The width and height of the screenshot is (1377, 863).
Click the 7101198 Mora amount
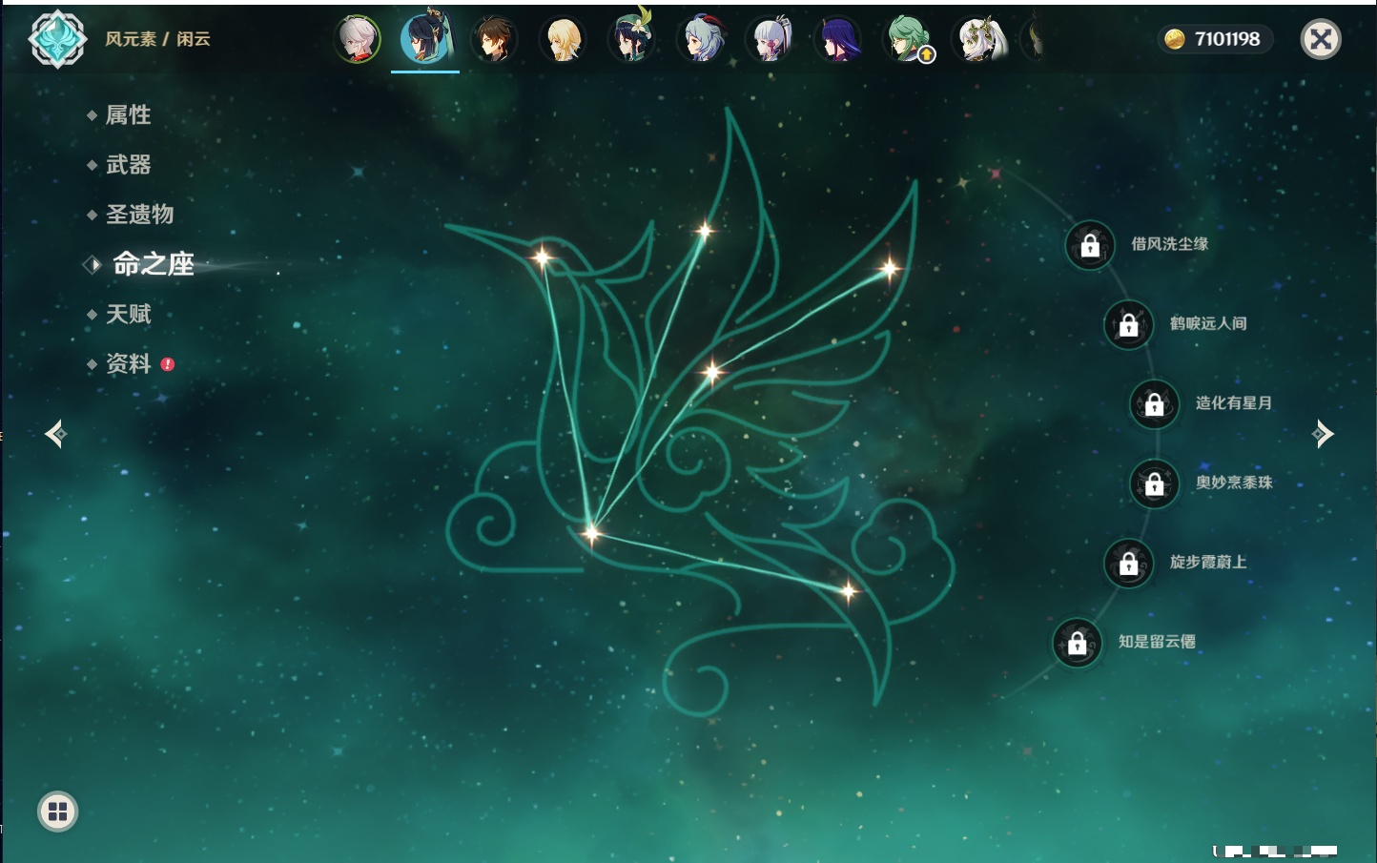point(1227,39)
